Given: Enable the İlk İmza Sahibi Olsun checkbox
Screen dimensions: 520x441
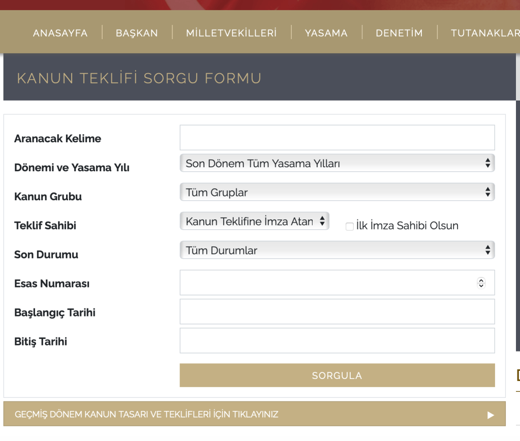Looking at the screenshot, I should pos(350,227).
